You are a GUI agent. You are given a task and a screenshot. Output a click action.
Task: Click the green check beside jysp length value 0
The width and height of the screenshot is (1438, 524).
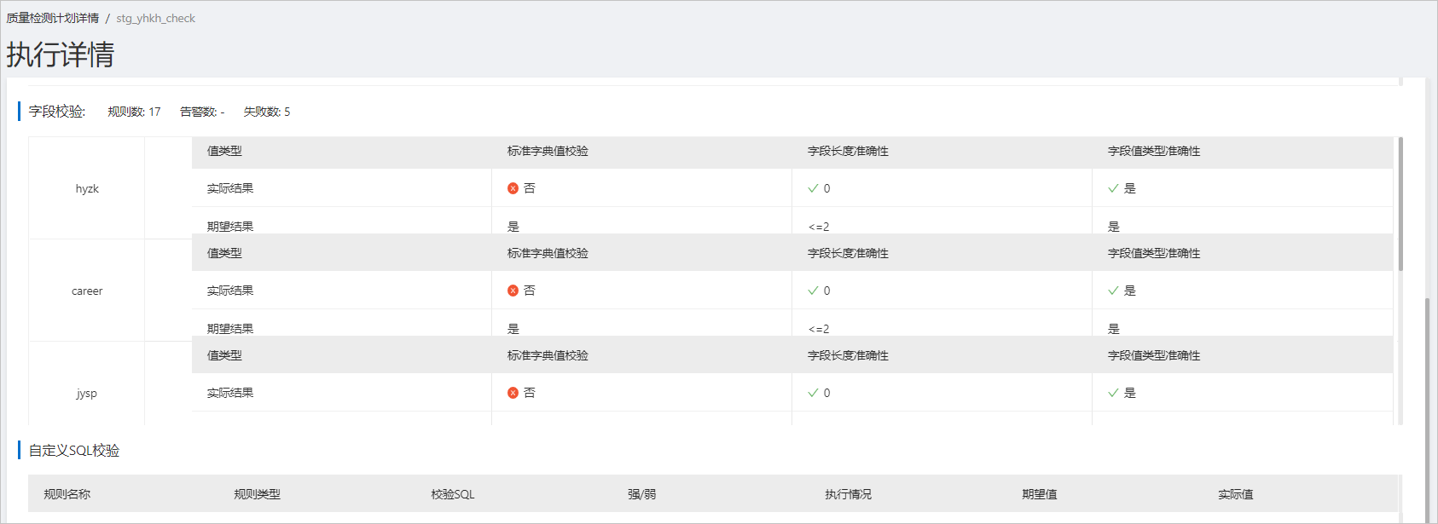click(813, 393)
